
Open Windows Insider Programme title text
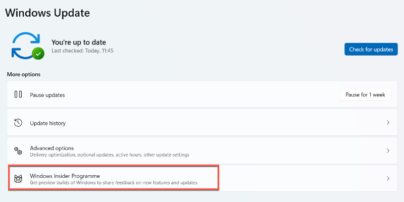pos(65,176)
